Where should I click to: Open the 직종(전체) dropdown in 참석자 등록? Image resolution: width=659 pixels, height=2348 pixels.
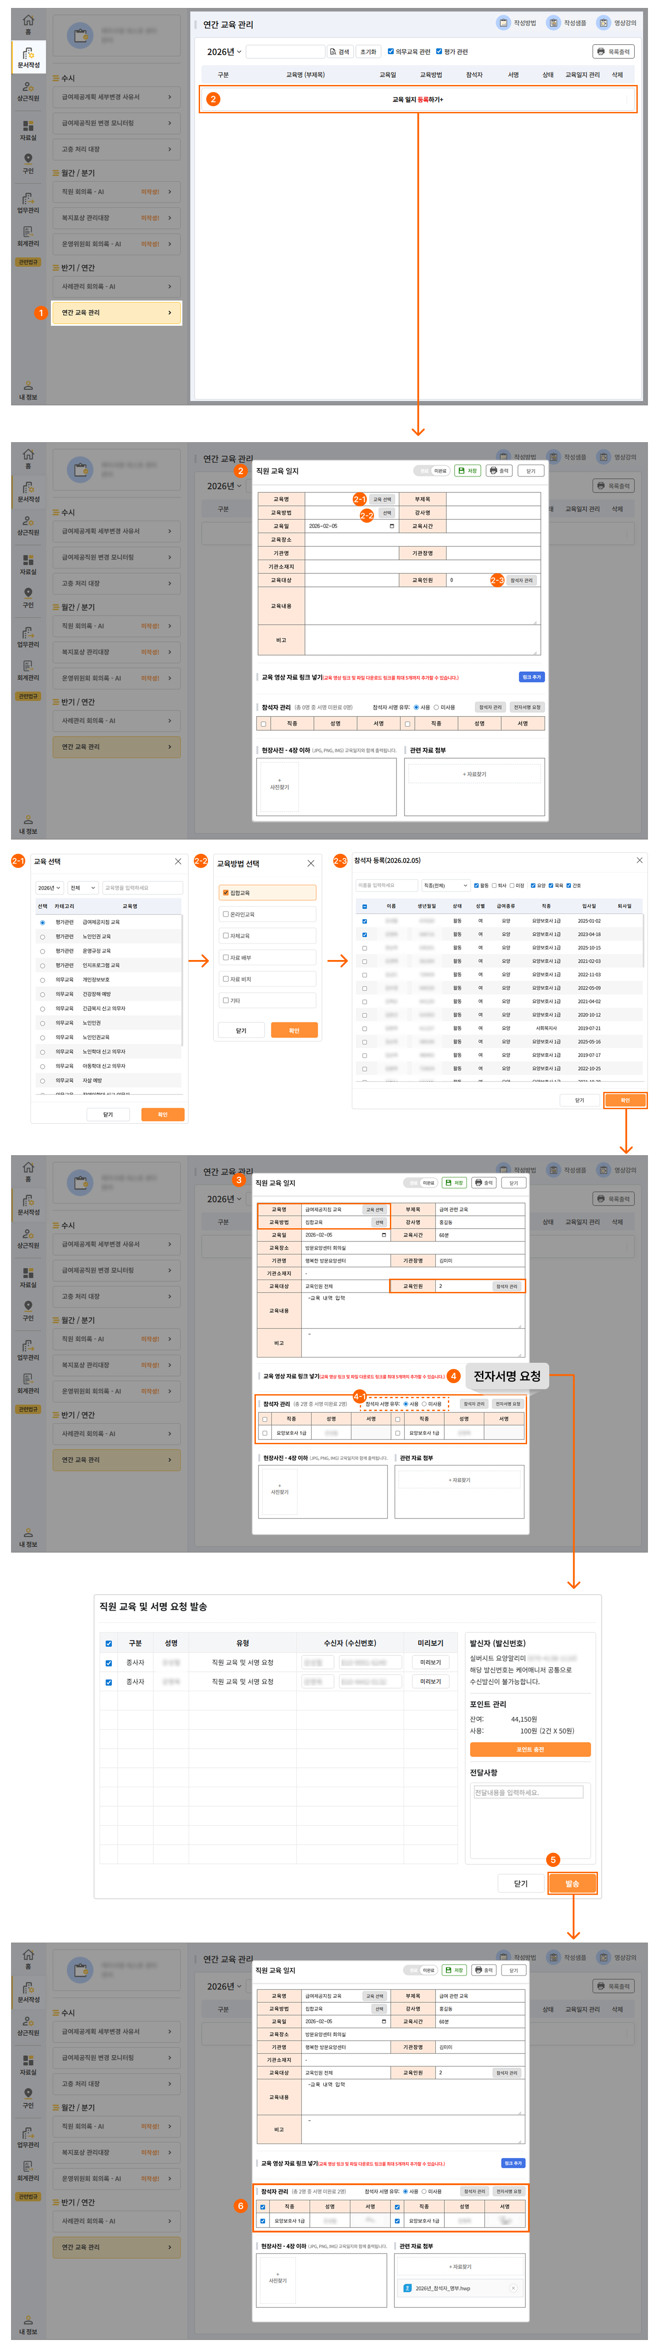pyautogui.click(x=446, y=885)
